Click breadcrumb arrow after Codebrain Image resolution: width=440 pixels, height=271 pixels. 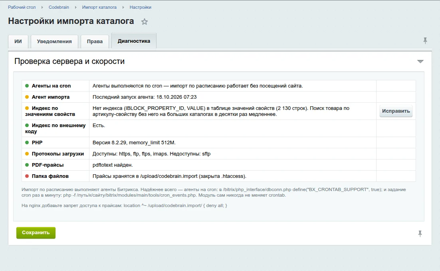coord(75,7)
